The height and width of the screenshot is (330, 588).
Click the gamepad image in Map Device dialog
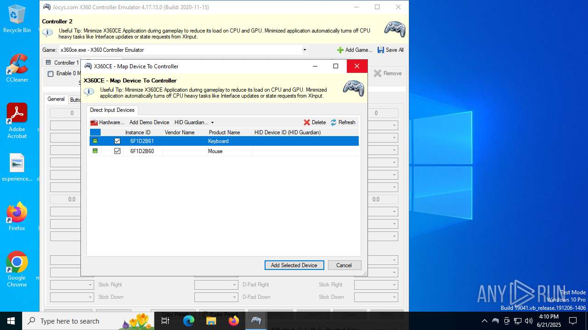(x=354, y=88)
